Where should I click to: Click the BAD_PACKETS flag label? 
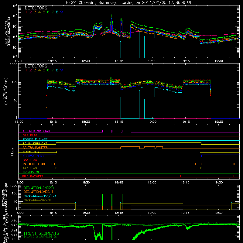coord(33,176)
